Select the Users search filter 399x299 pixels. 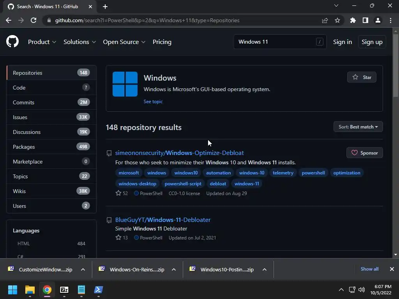[51, 206]
